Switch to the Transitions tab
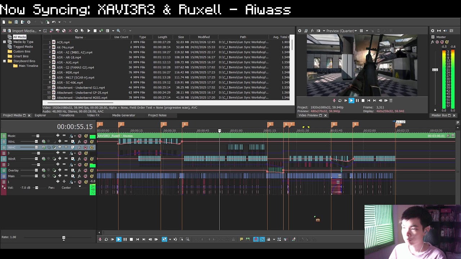This screenshot has width=461, height=259. (x=67, y=115)
